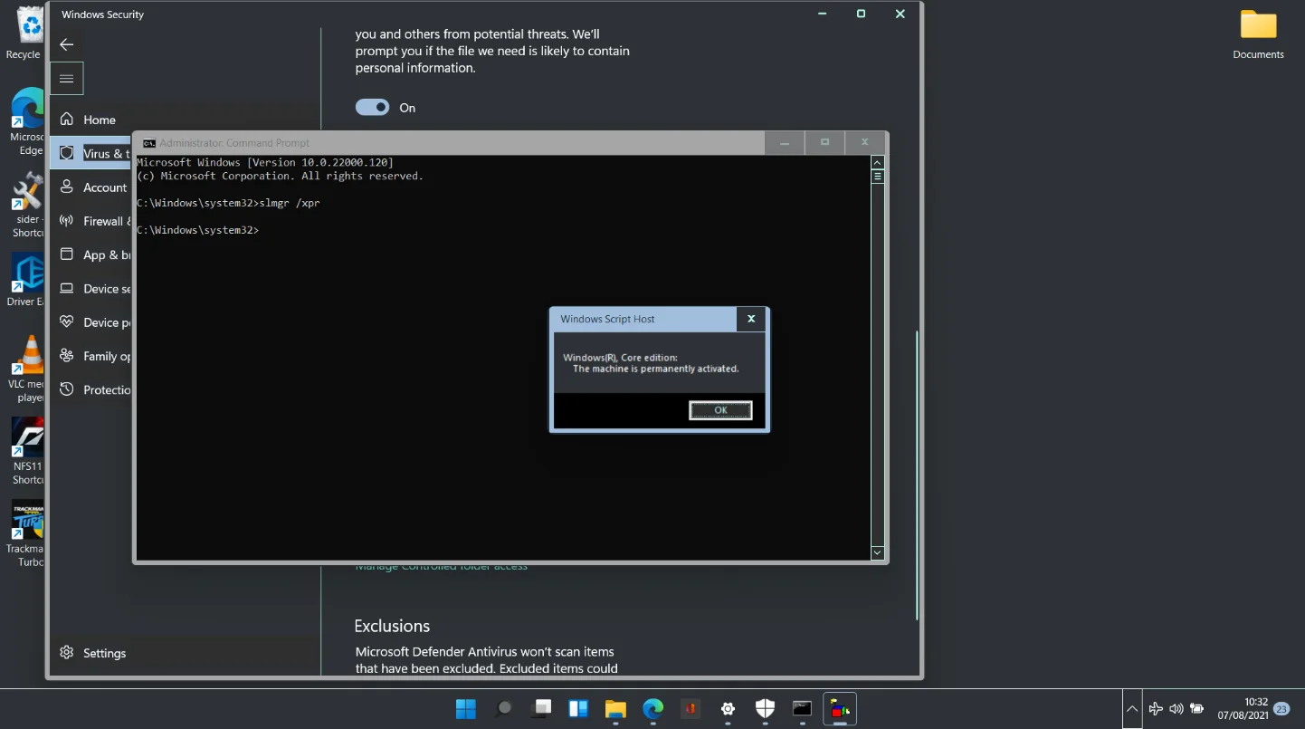This screenshot has height=729, width=1305.
Task: Open the Windows Security hamburger menu
Action: tap(66, 79)
